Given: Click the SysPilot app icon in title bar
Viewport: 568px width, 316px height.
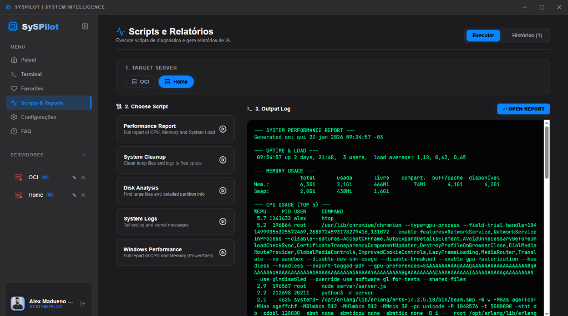Looking at the screenshot, I should [8, 7].
